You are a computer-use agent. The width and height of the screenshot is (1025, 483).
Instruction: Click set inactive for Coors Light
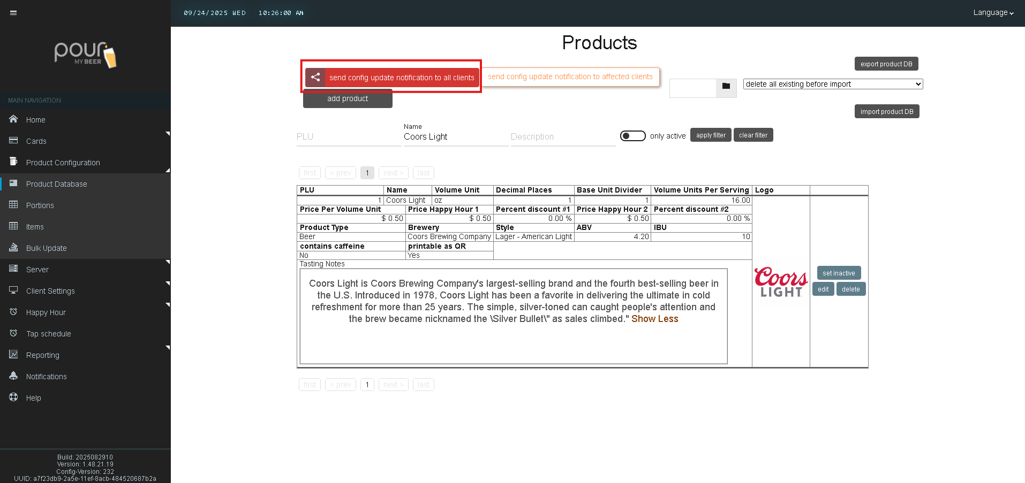[x=839, y=273]
